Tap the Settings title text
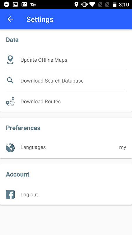 40,19
